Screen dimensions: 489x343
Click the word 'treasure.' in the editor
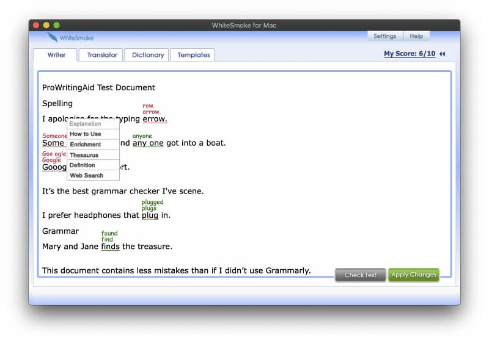tap(155, 247)
